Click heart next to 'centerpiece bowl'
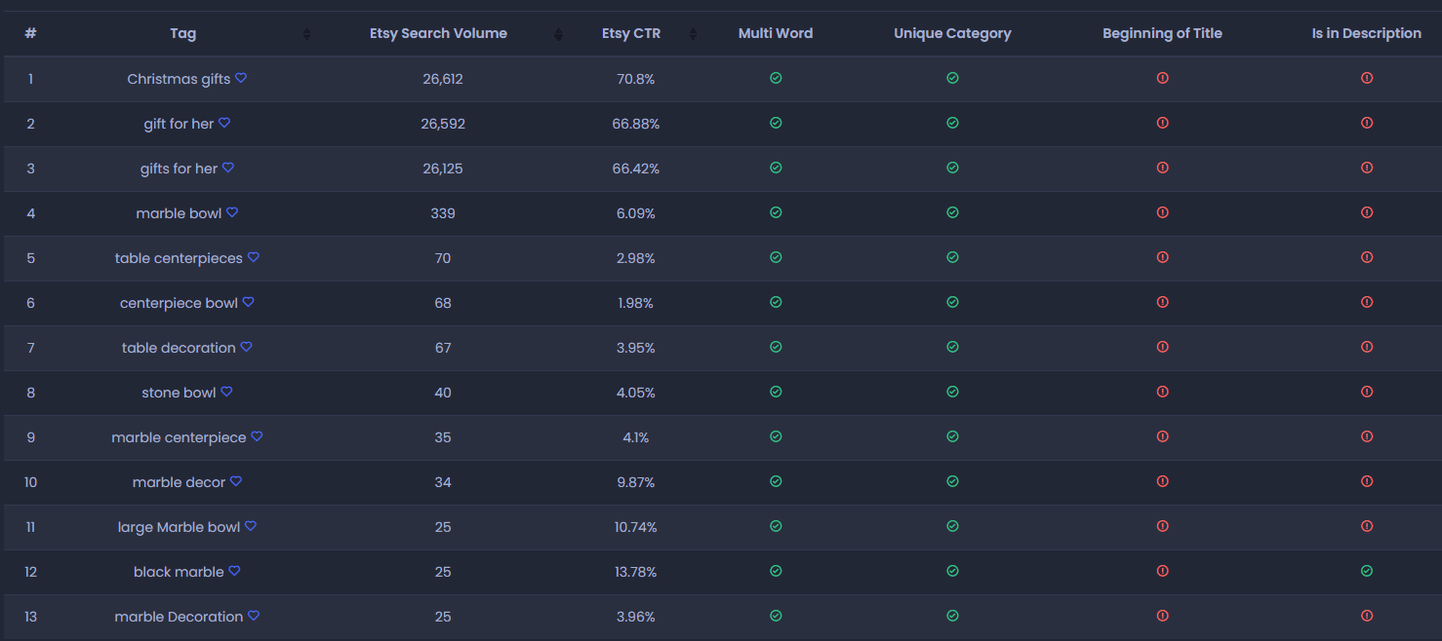Screen dimensions: 1442x641 [249, 302]
